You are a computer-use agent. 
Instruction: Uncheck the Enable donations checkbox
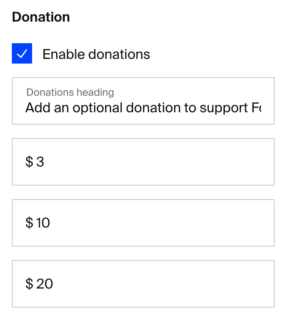[22, 53]
